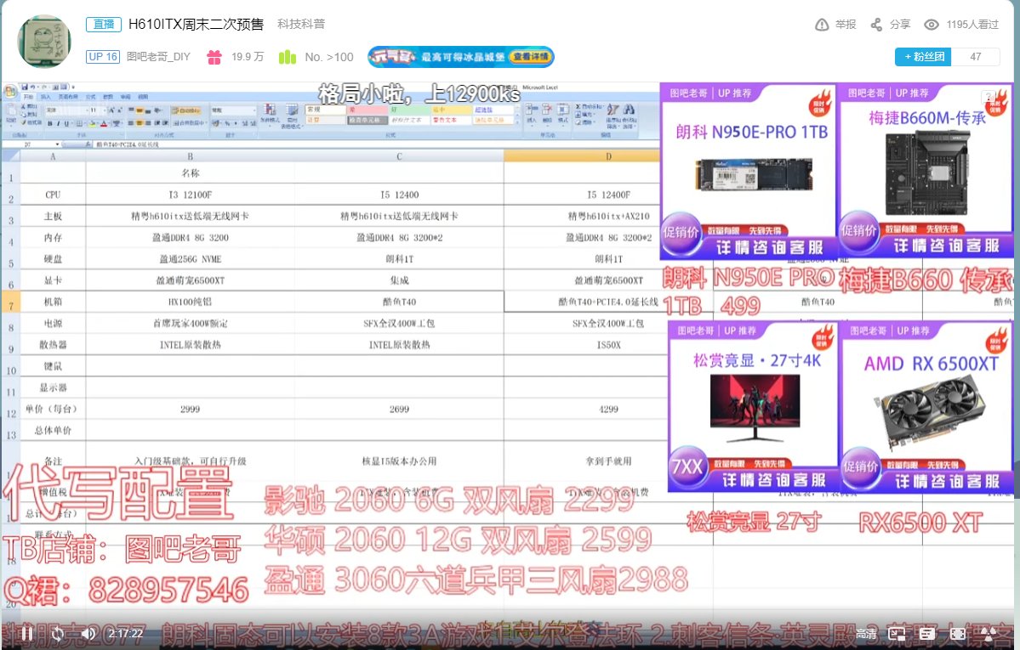Apply the red 差 cell style
This screenshot has width=1020, height=650.
[x=367, y=110]
